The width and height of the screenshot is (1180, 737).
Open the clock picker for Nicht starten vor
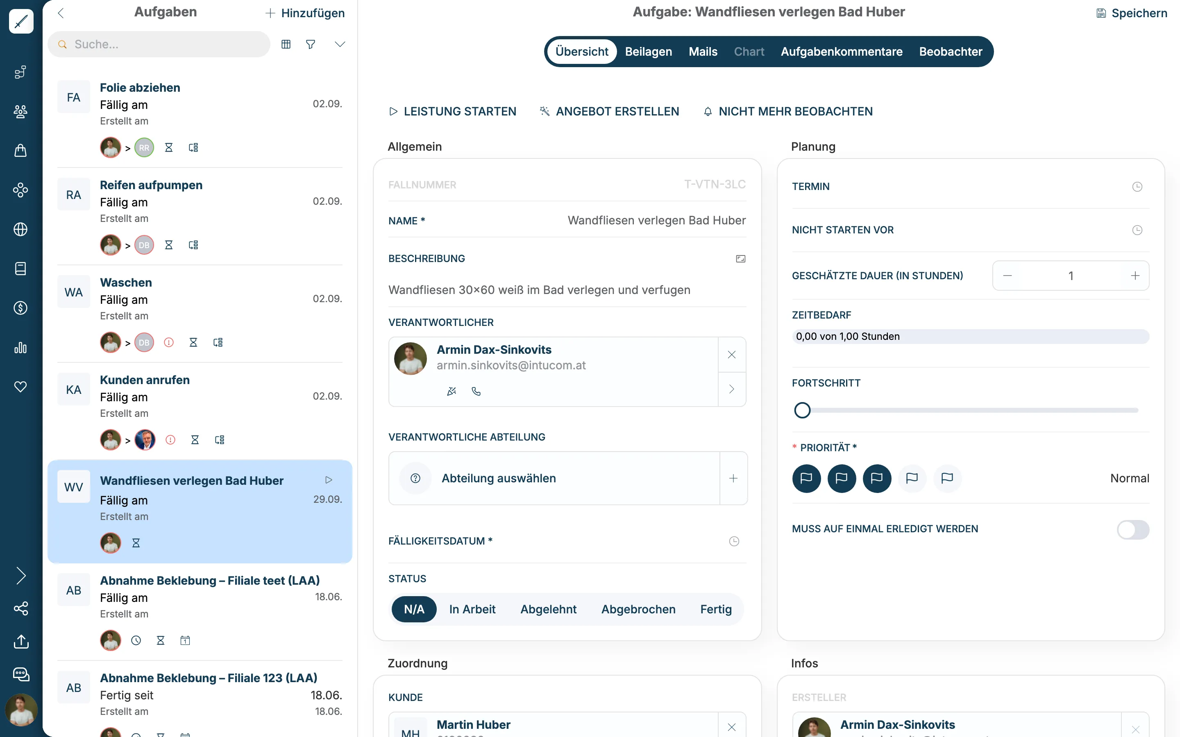tap(1137, 230)
